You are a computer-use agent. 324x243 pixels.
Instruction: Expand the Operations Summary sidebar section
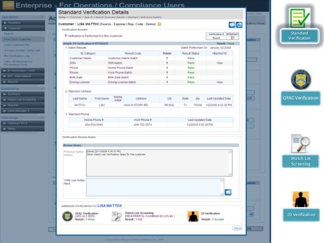[x=23, y=23]
